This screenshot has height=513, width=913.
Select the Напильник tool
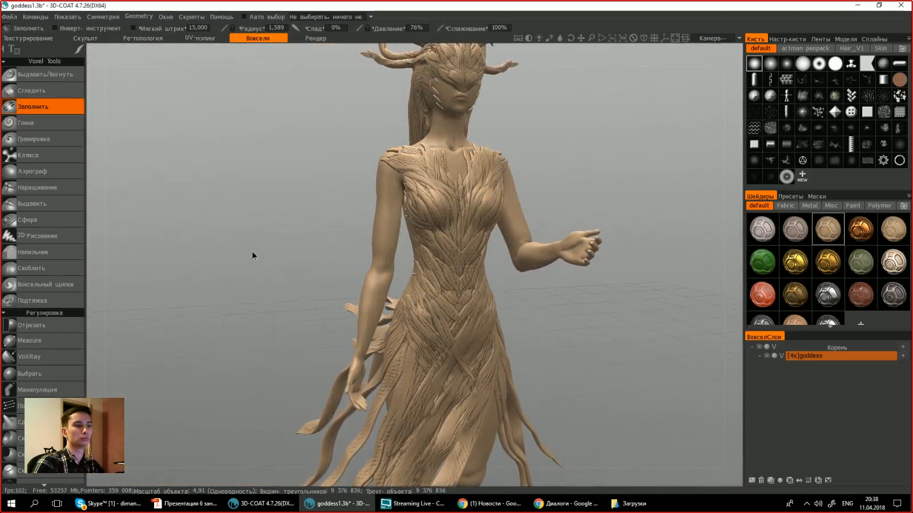(x=43, y=252)
